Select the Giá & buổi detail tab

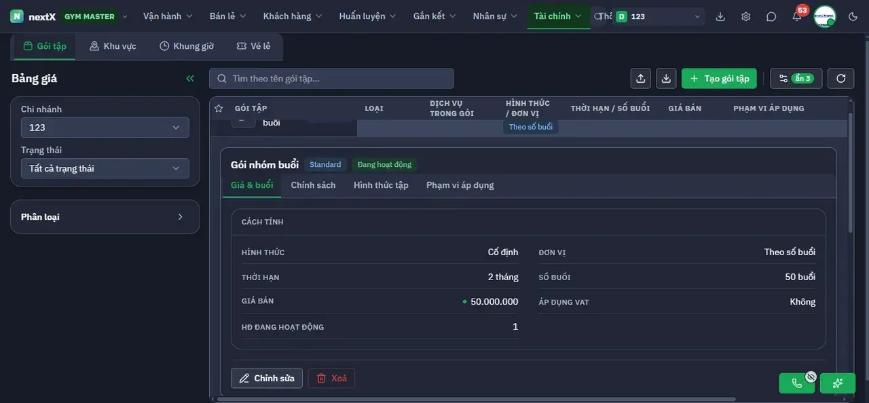coord(252,185)
